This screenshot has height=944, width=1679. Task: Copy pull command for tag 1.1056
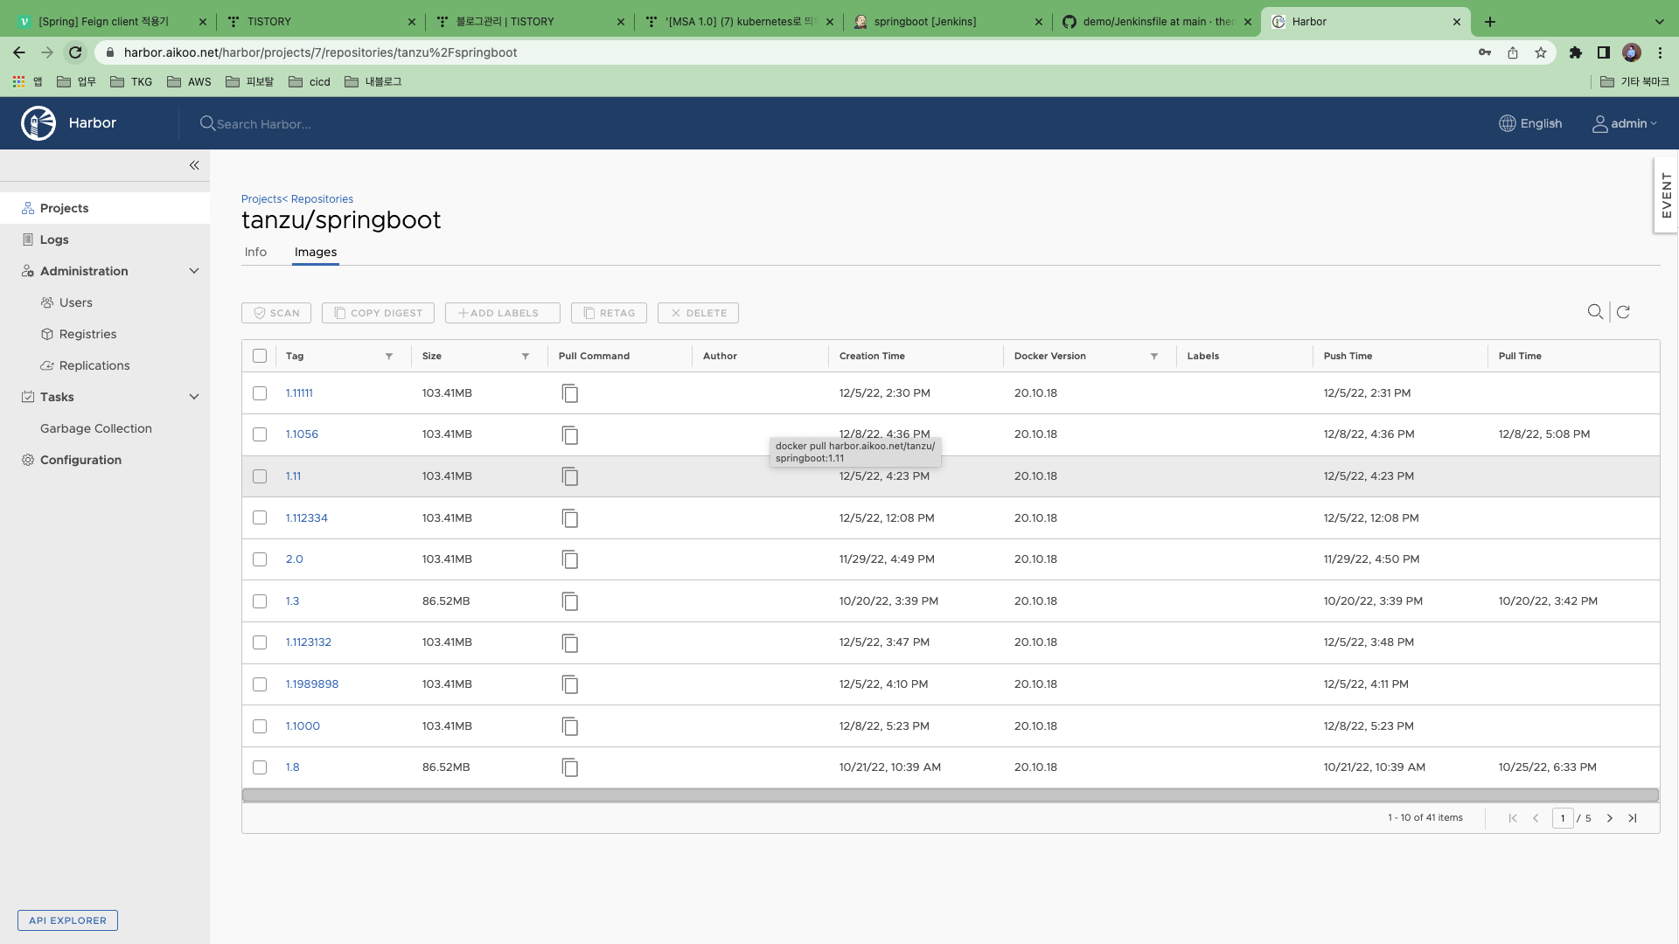[x=570, y=434]
